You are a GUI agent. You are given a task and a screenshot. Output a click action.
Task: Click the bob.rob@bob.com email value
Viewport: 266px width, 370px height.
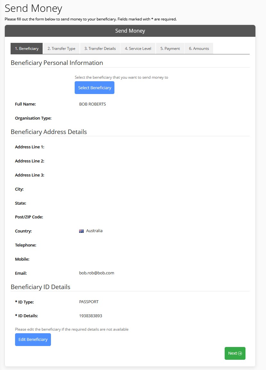96,273
